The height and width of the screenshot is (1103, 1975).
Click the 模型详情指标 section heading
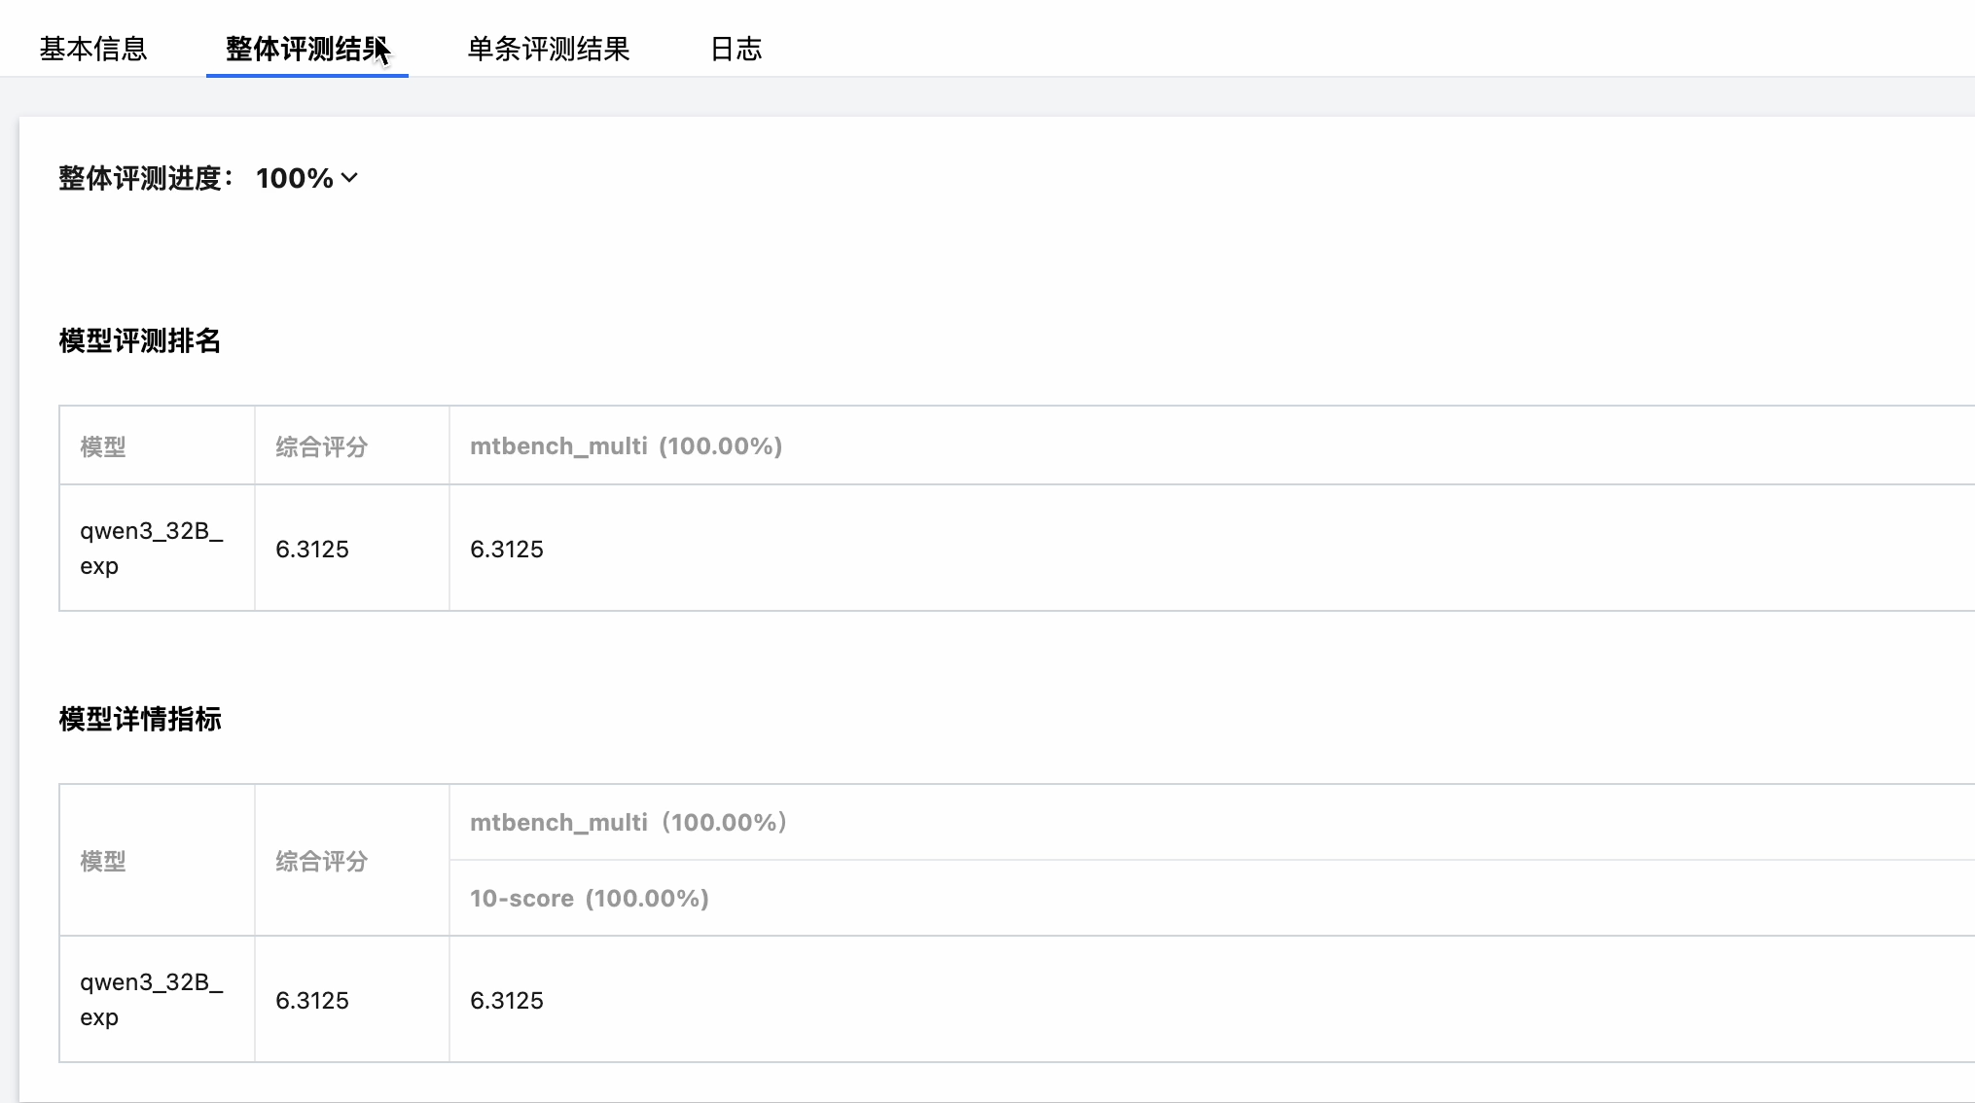pos(140,719)
